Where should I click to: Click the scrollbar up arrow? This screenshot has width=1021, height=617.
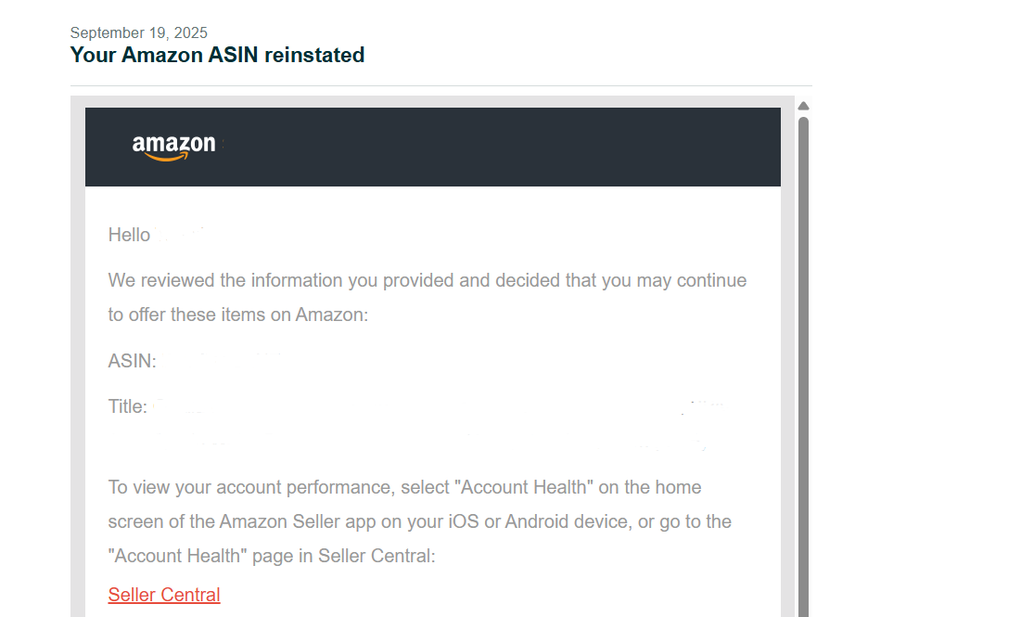tap(804, 106)
